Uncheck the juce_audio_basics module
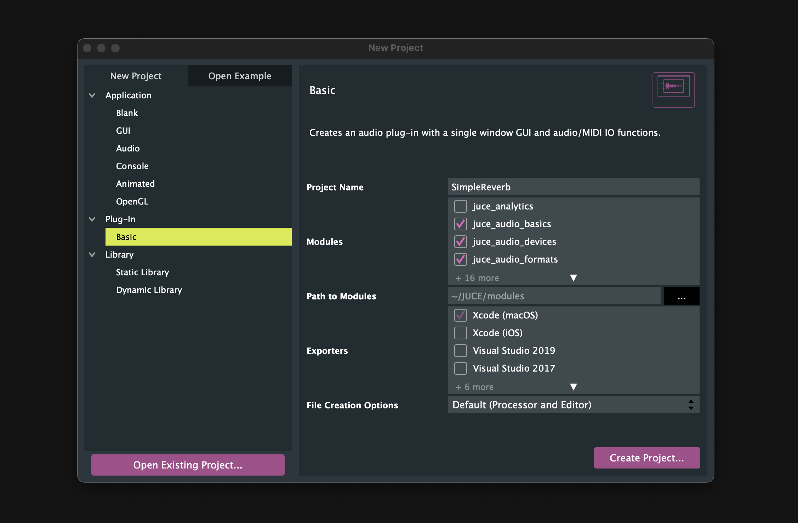Screen dimensions: 798x523 (x=460, y=224)
